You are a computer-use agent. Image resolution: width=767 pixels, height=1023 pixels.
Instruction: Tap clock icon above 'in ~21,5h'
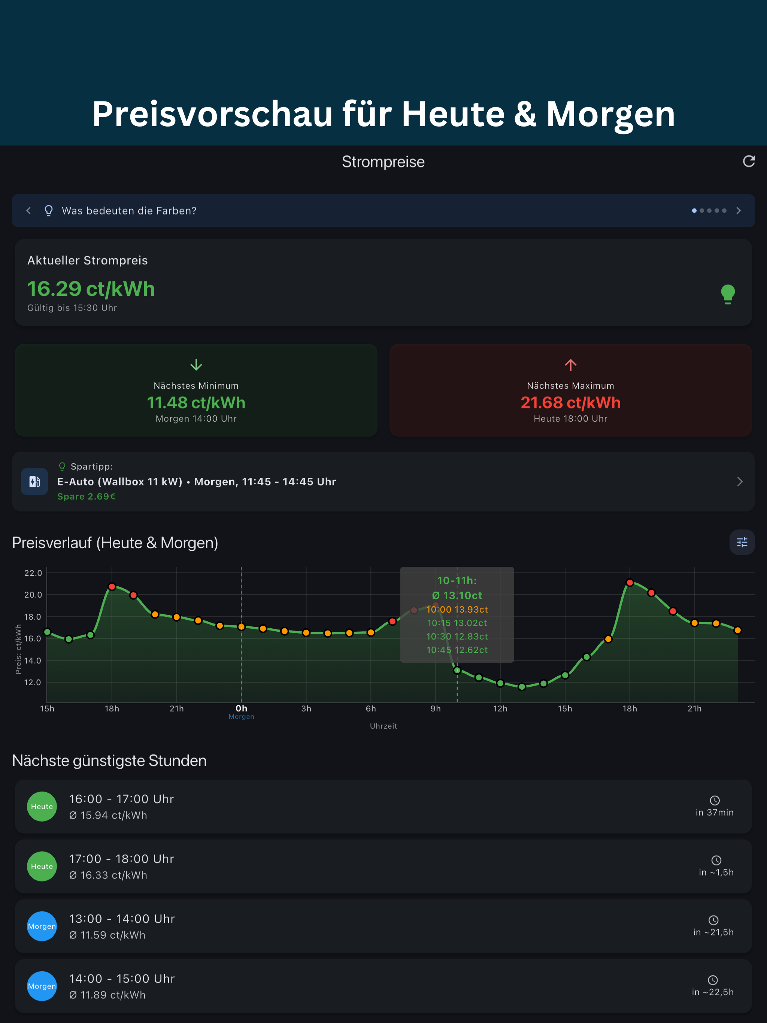[713, 920]
